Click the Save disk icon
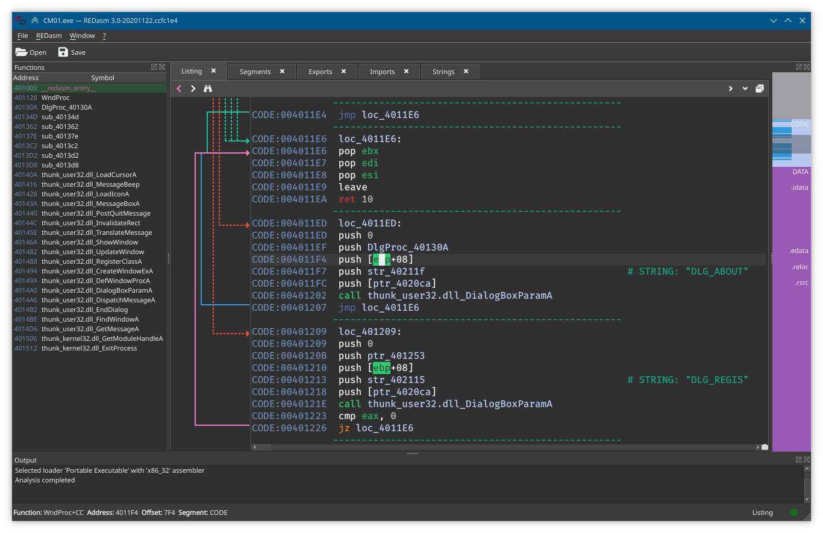Image resolution: width=823 pixels, height=533 pixels. pyautogui.click(x=63, y=52)
